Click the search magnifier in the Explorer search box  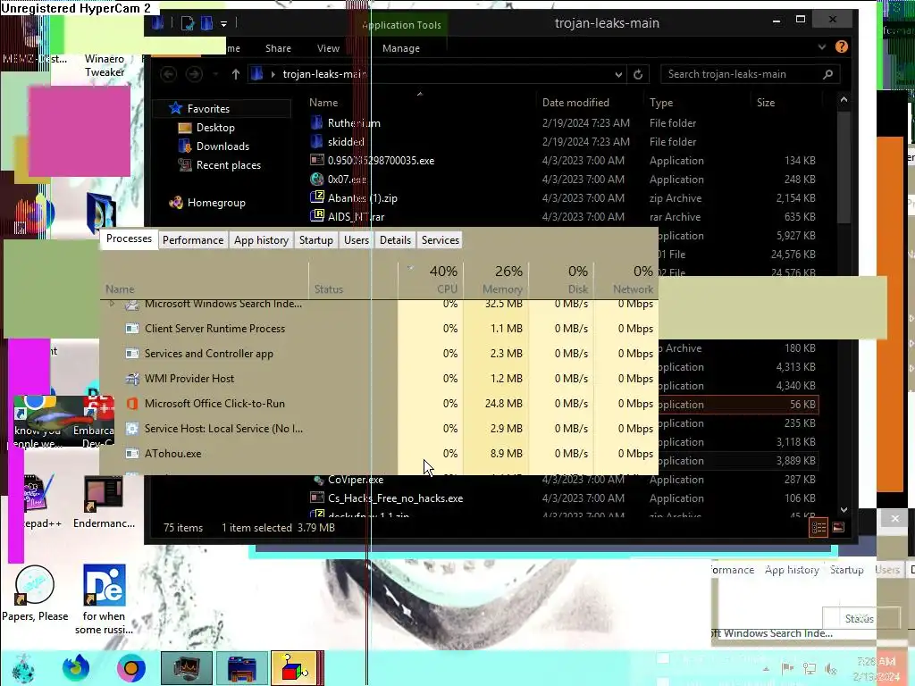pyautogui.click(x=827, y=74)
